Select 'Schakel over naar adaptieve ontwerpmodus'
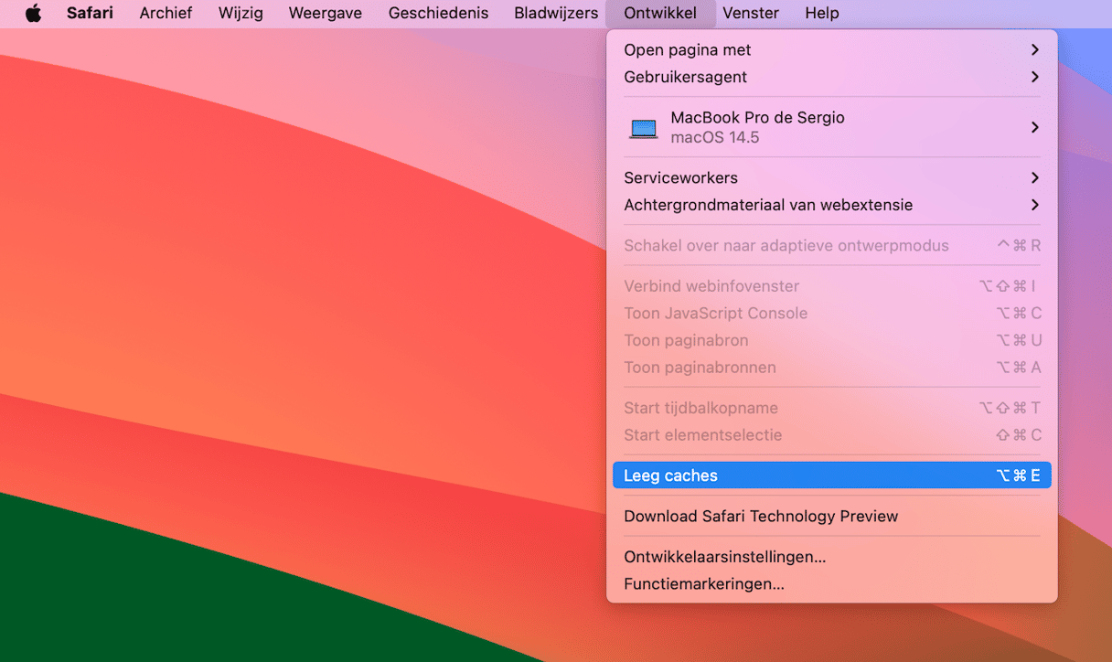The height and width of the screenshot is (662, 1112). [x=832, y=246]
